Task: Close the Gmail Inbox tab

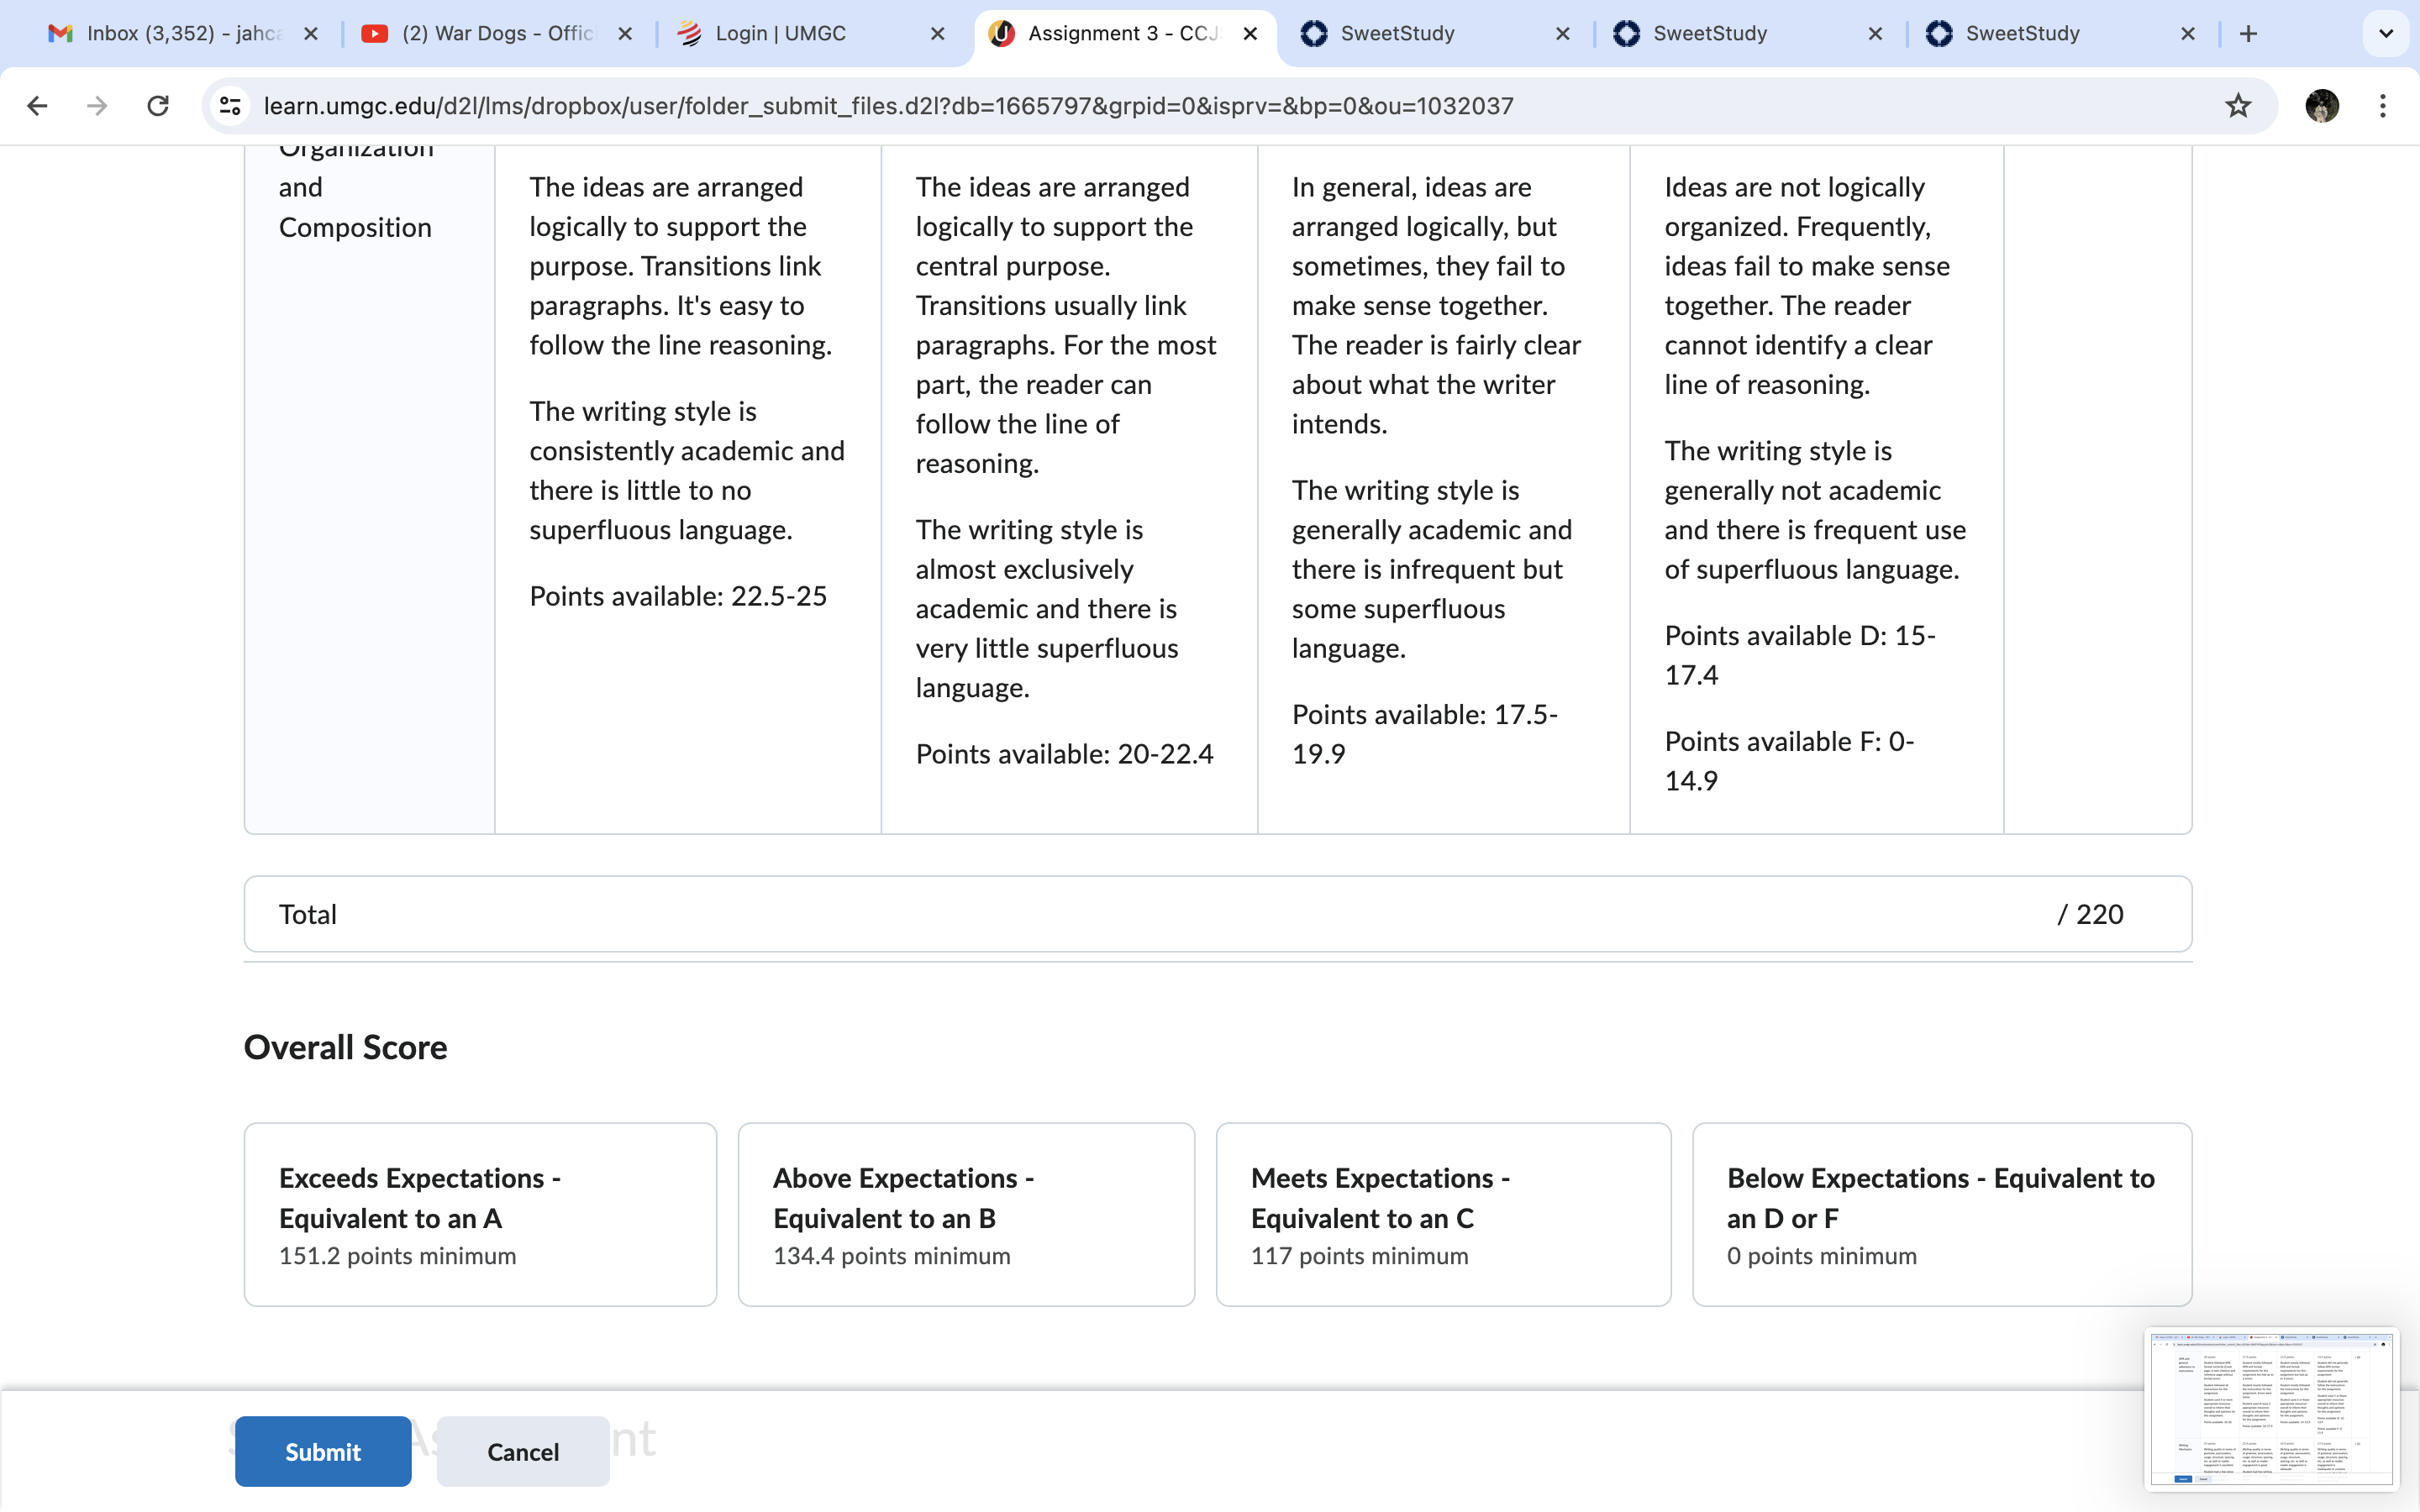Action: tap(311, 34)
